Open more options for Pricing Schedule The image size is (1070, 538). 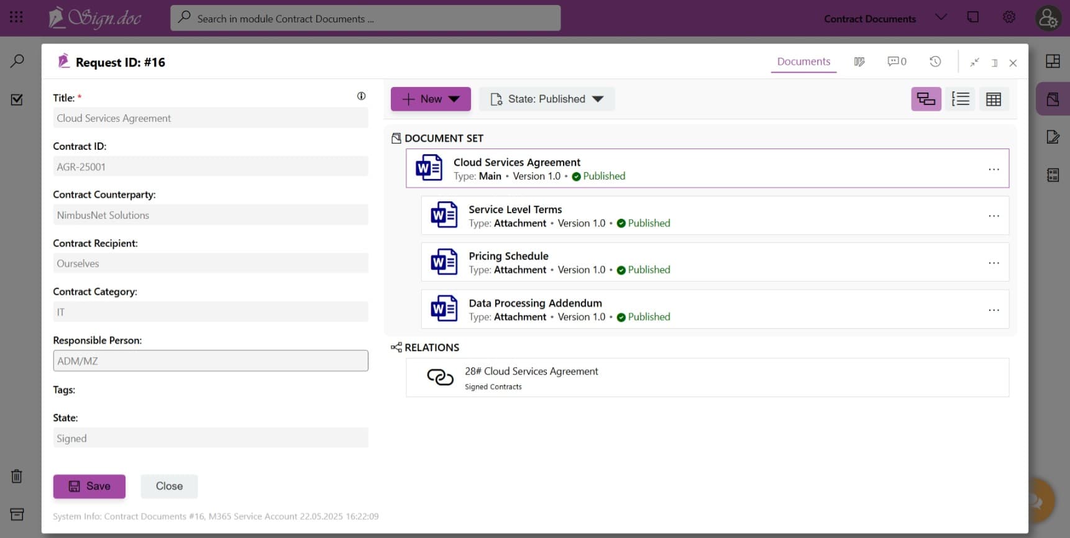[x=994, y=263]
